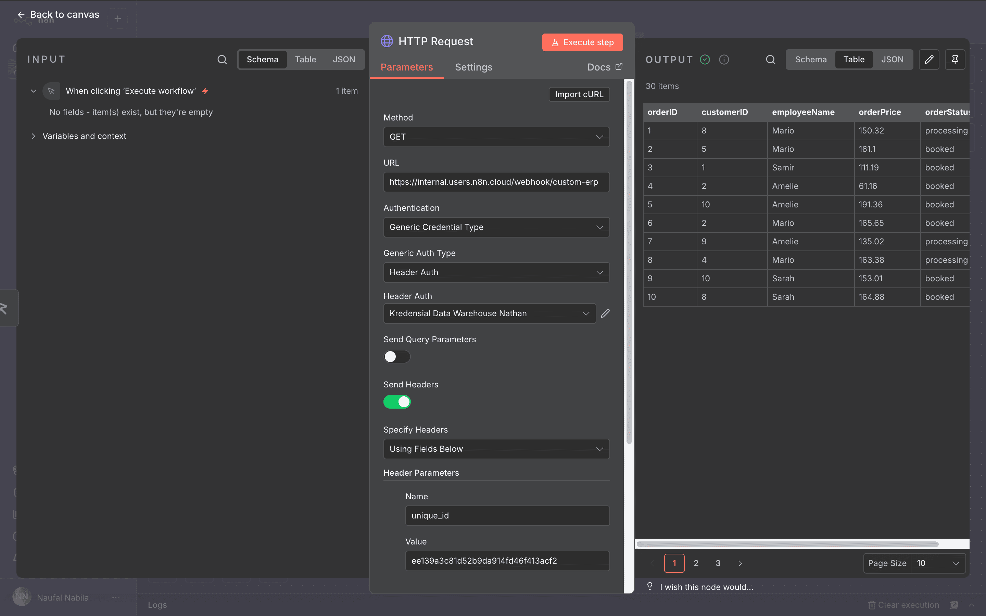Expand Variables and context section
This screenshot has width=986, height=616.
pos(33,136)
